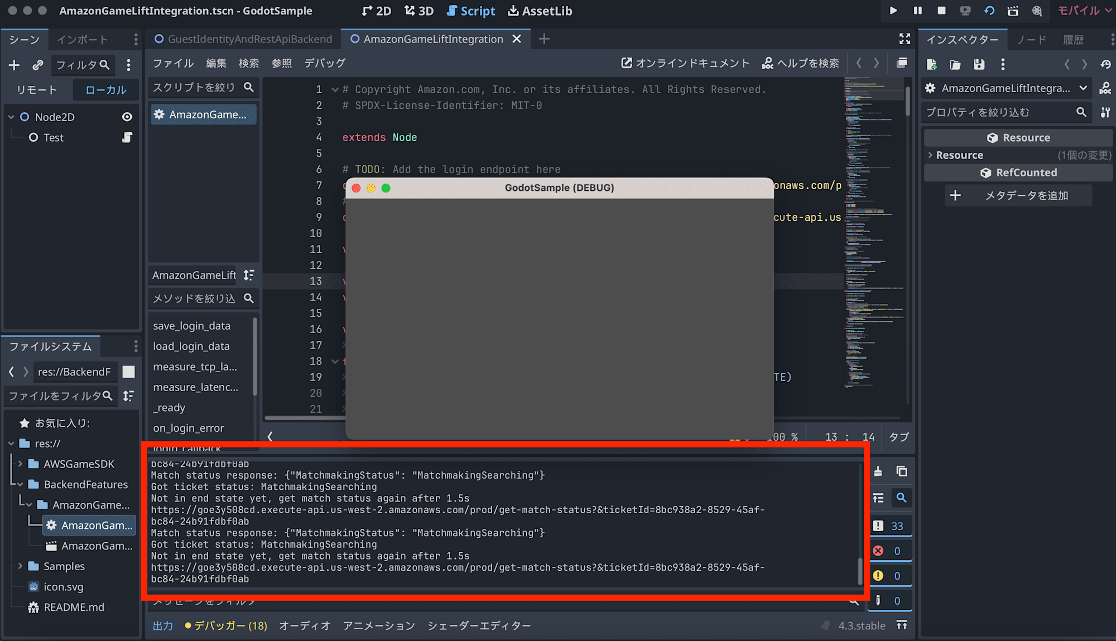This screenshot has width=1116, height=641.
Task: Save the edited resource in inspector
Action: tap(979, 64)
